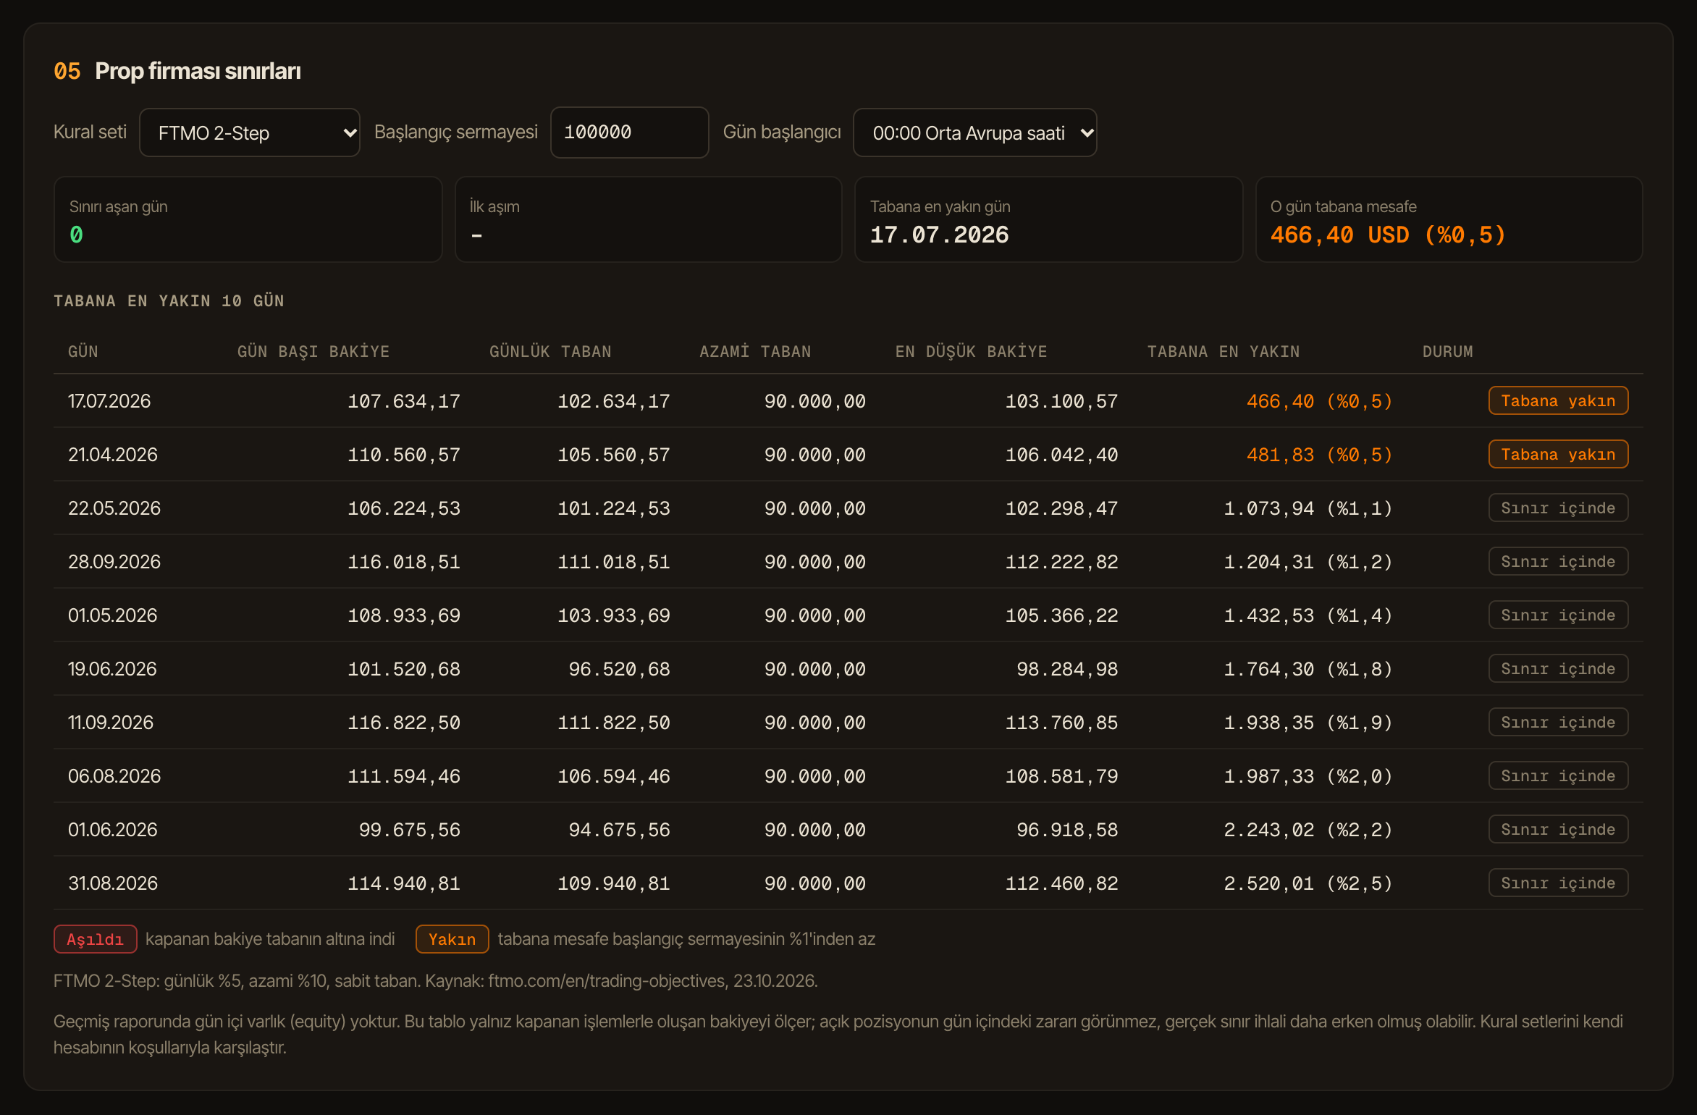Click the 'DURUM' column header
This screenshot has height=1115, width=1697.
click(1447, 352)
